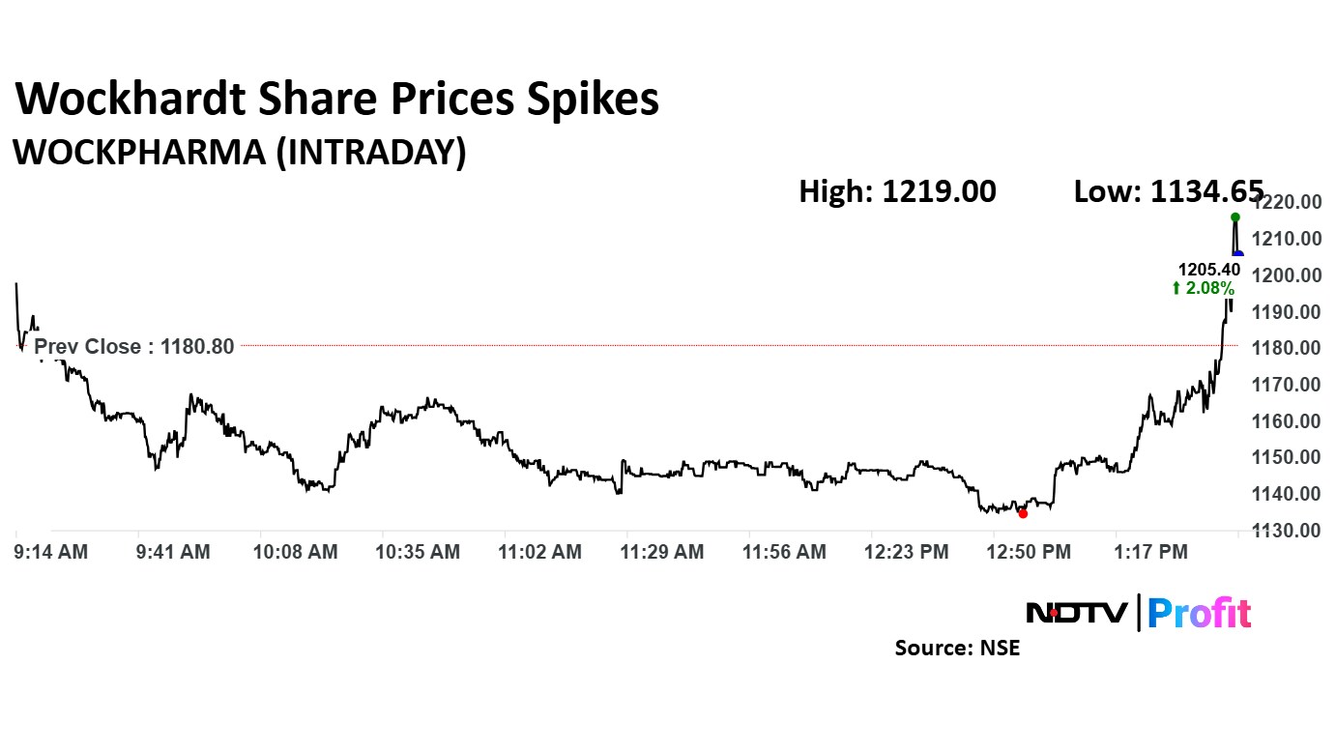Click the Source: NSE credit text

956,648
